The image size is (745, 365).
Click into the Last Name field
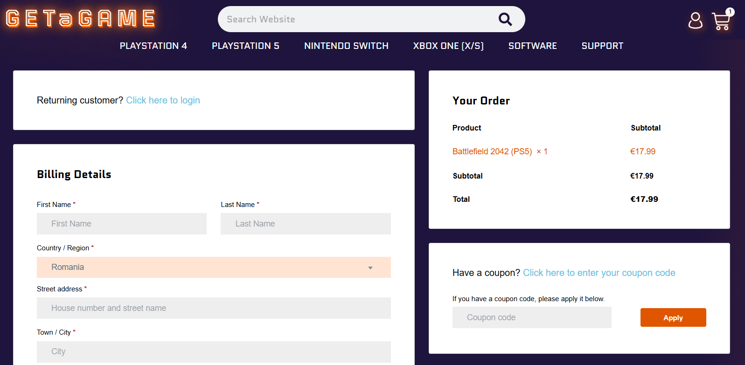click(305, 224)
